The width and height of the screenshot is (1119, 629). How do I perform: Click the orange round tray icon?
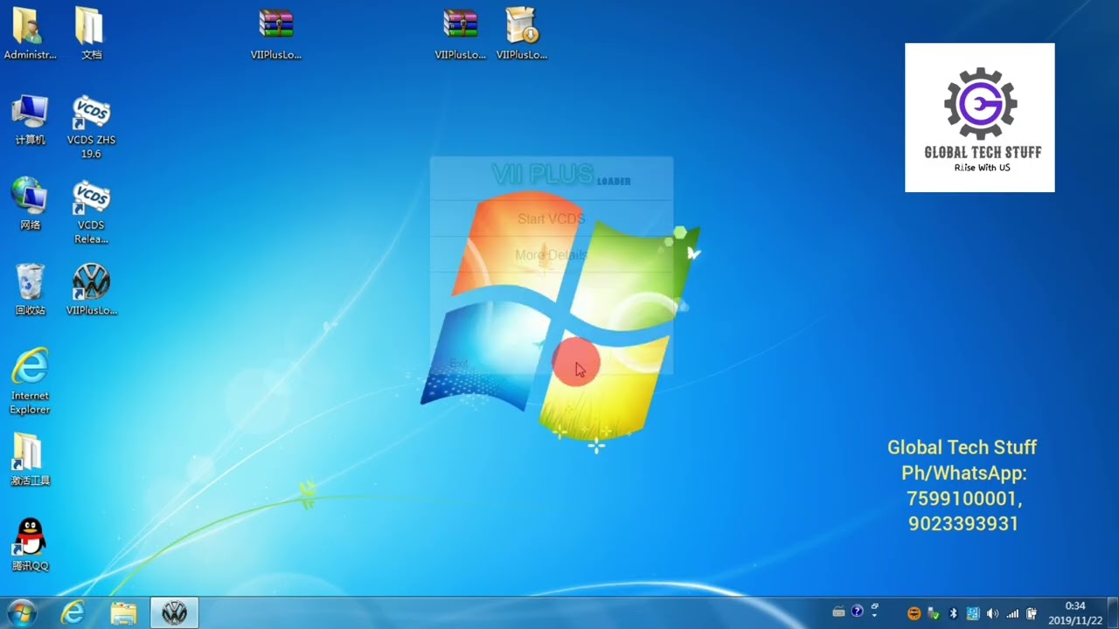point(914,613)
